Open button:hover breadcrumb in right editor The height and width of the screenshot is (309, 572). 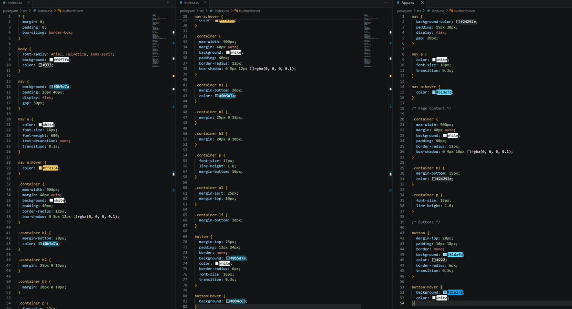[465, 10]
